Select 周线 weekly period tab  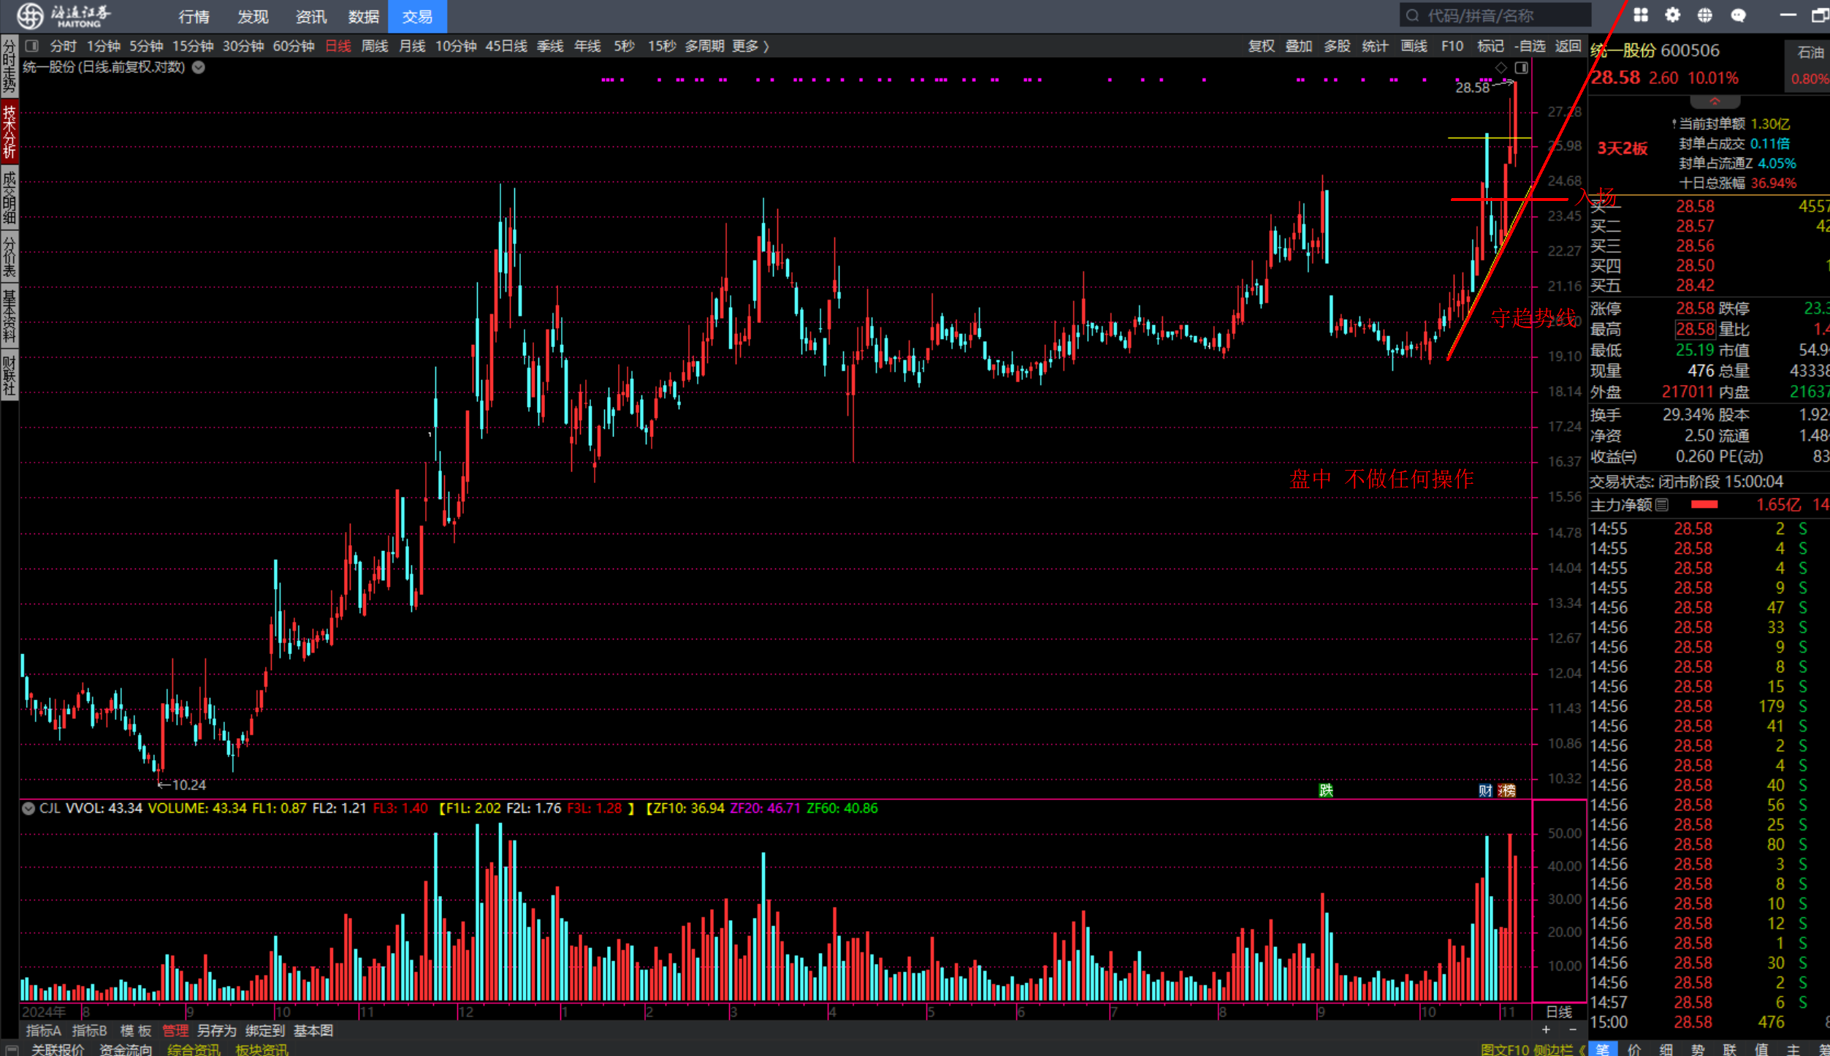point(374,46)
